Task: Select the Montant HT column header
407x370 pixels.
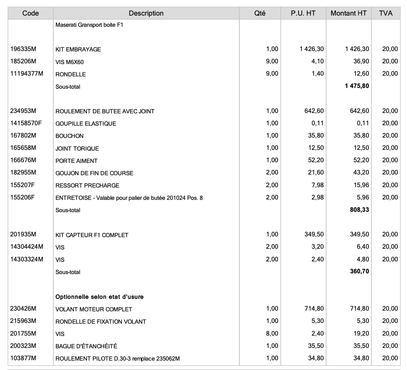Action: tap(349, 13)
